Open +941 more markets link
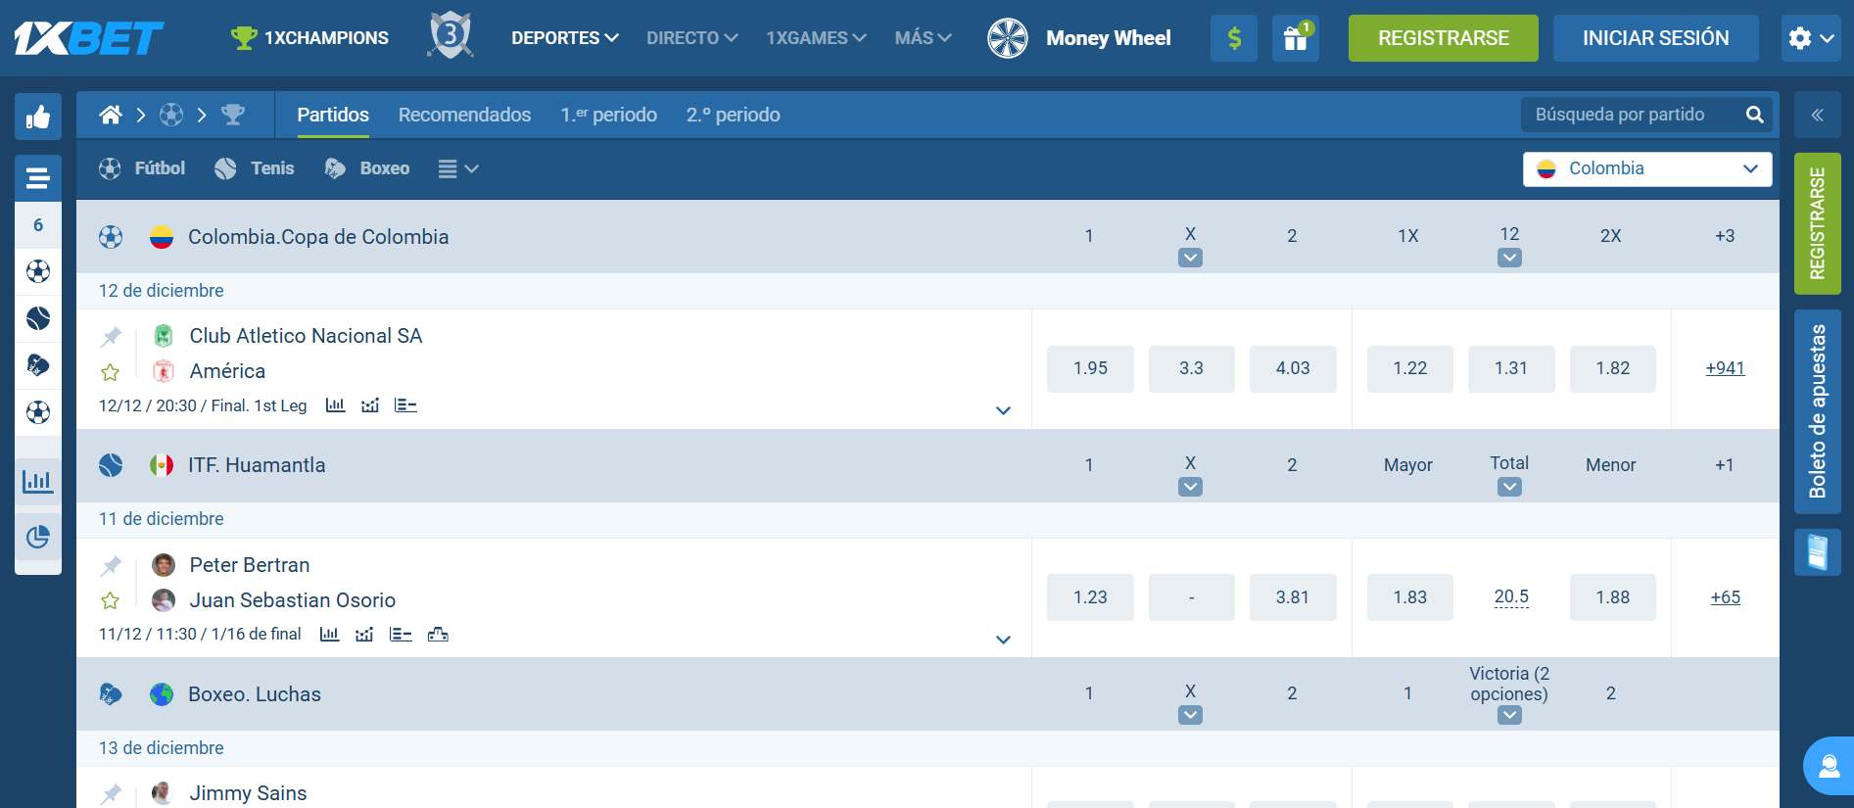The height and width of the screenshot is (808, 1854). tap(1725, 368)
